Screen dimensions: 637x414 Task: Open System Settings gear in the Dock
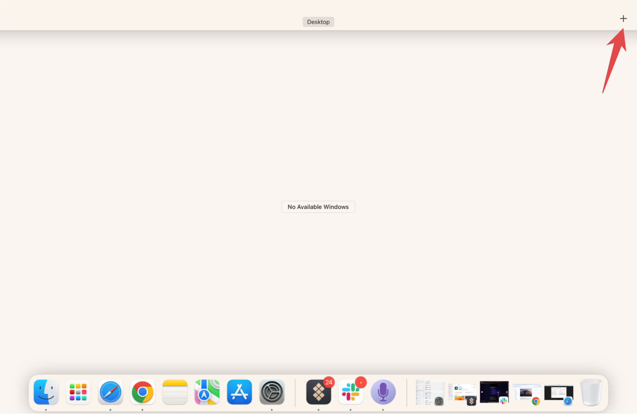click(272, 392)
